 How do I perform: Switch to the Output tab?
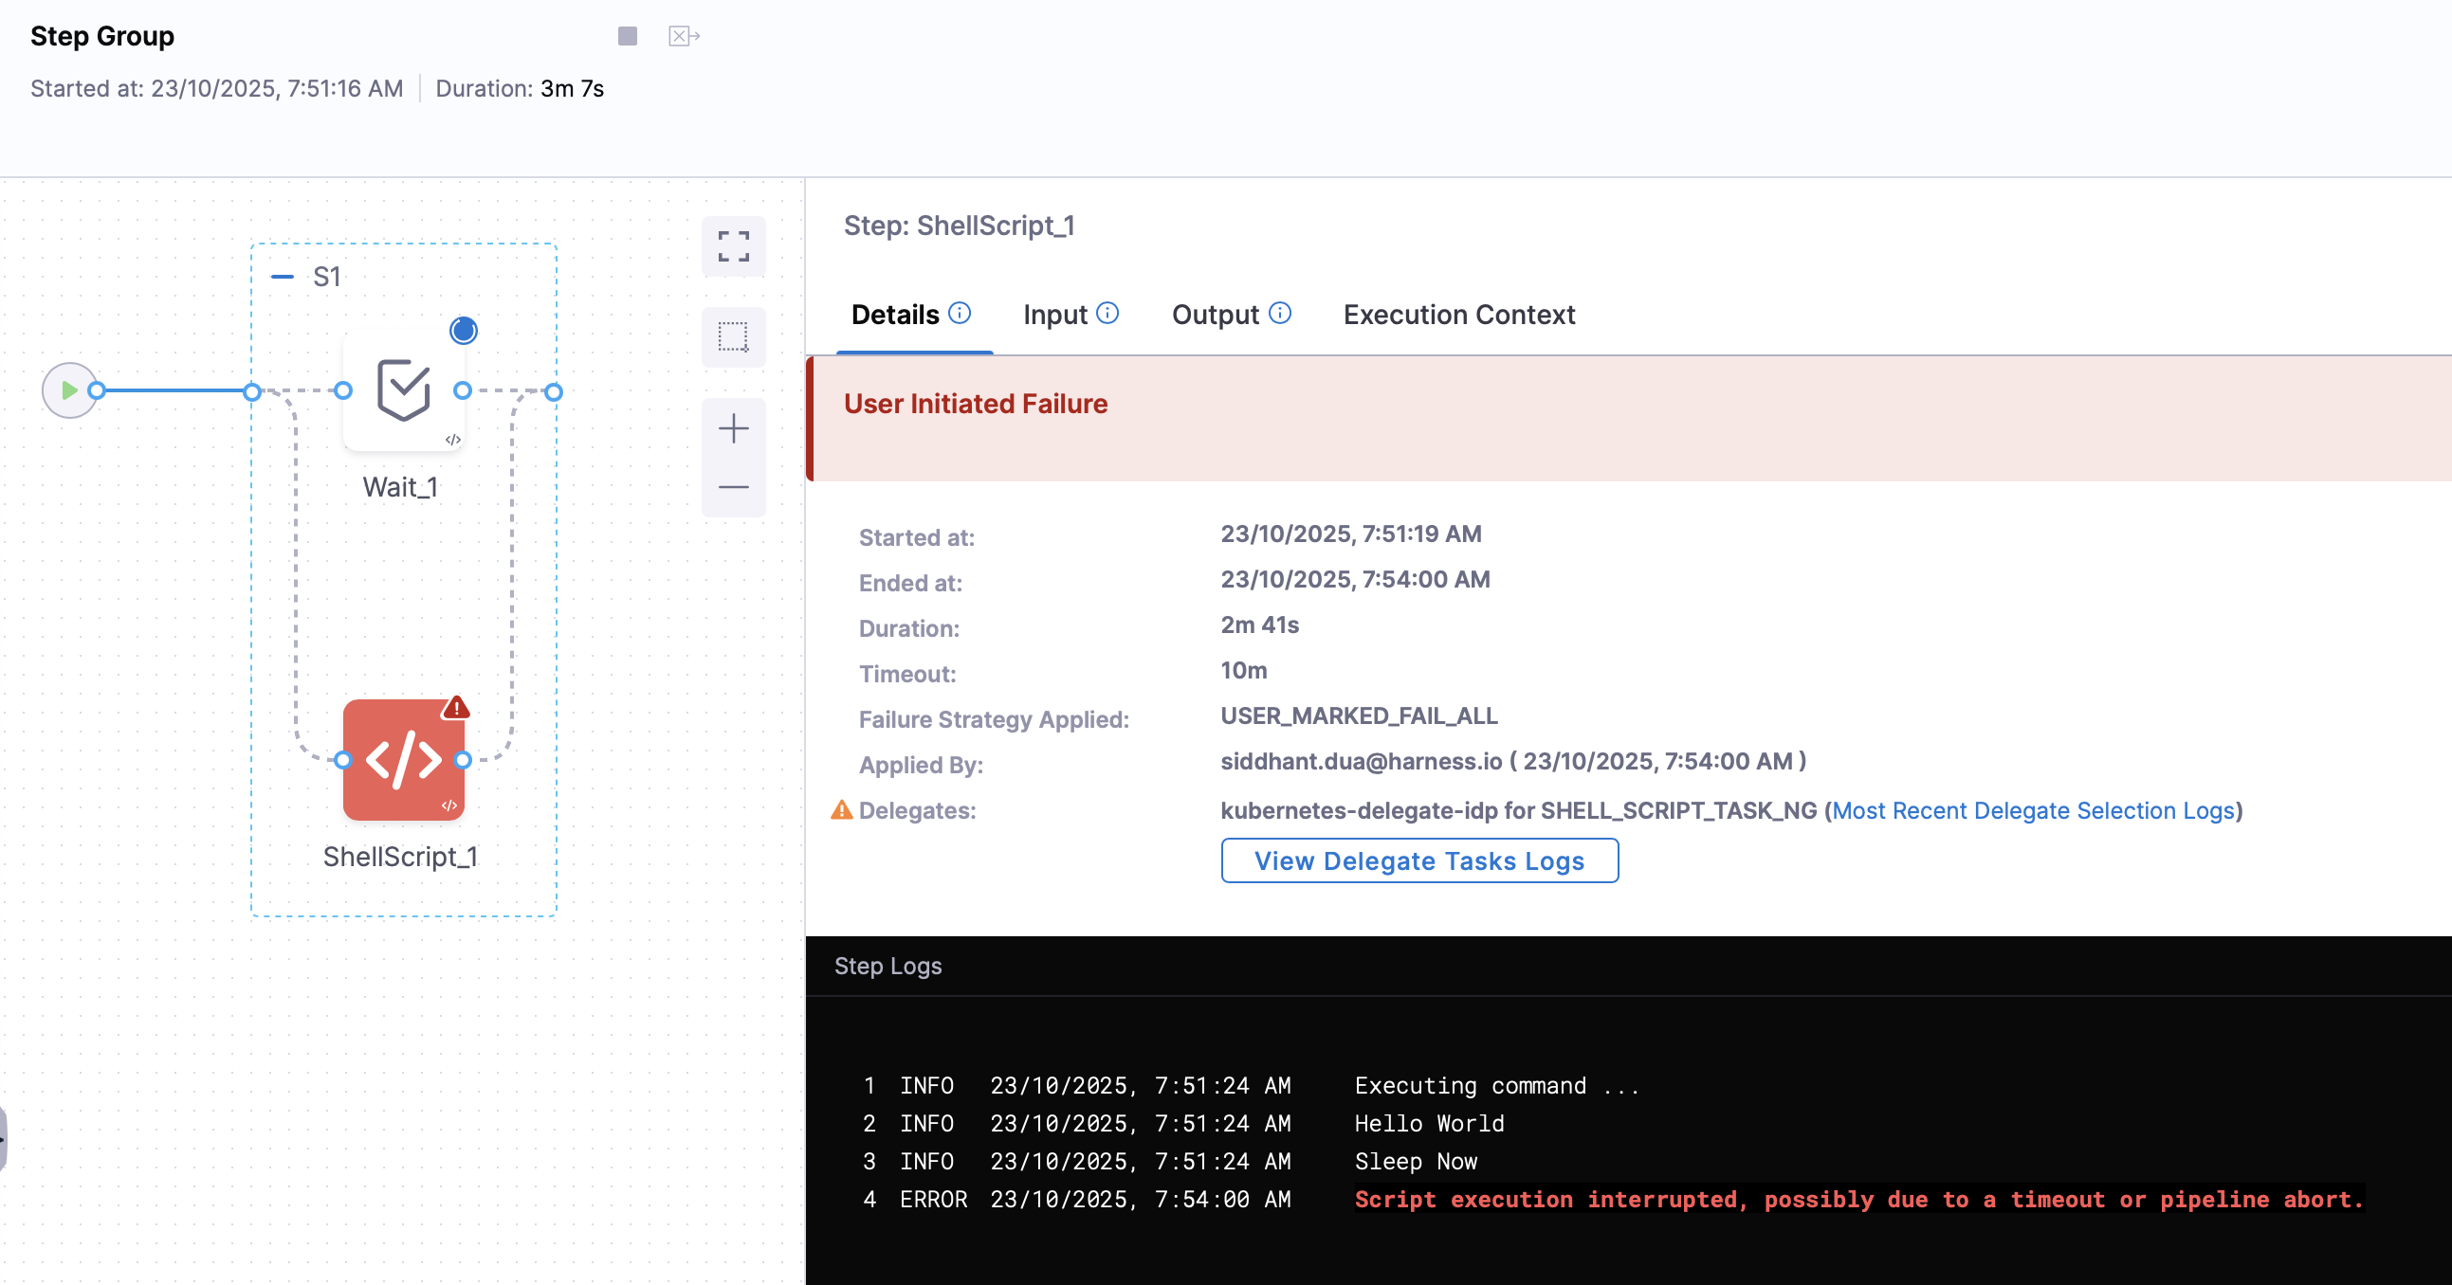point(1215,315)
